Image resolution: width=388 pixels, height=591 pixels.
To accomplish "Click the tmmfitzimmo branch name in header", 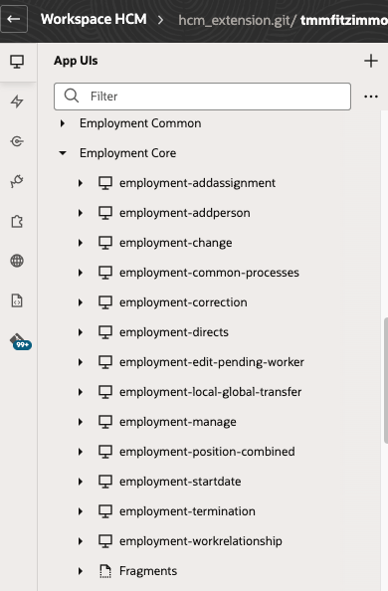I will point(344,20).
